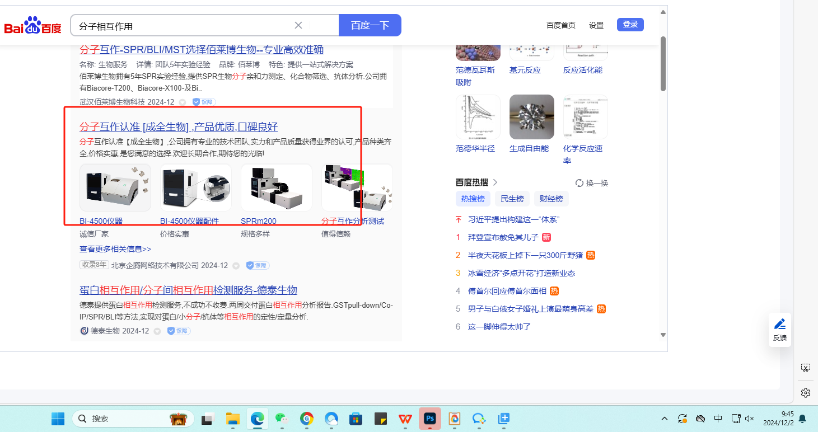Open hot search 男子与白俄女子婚礼上演最萌身高差
Image resolution: width=818 pixels, height=432 pixels.
tap(531, 309)
